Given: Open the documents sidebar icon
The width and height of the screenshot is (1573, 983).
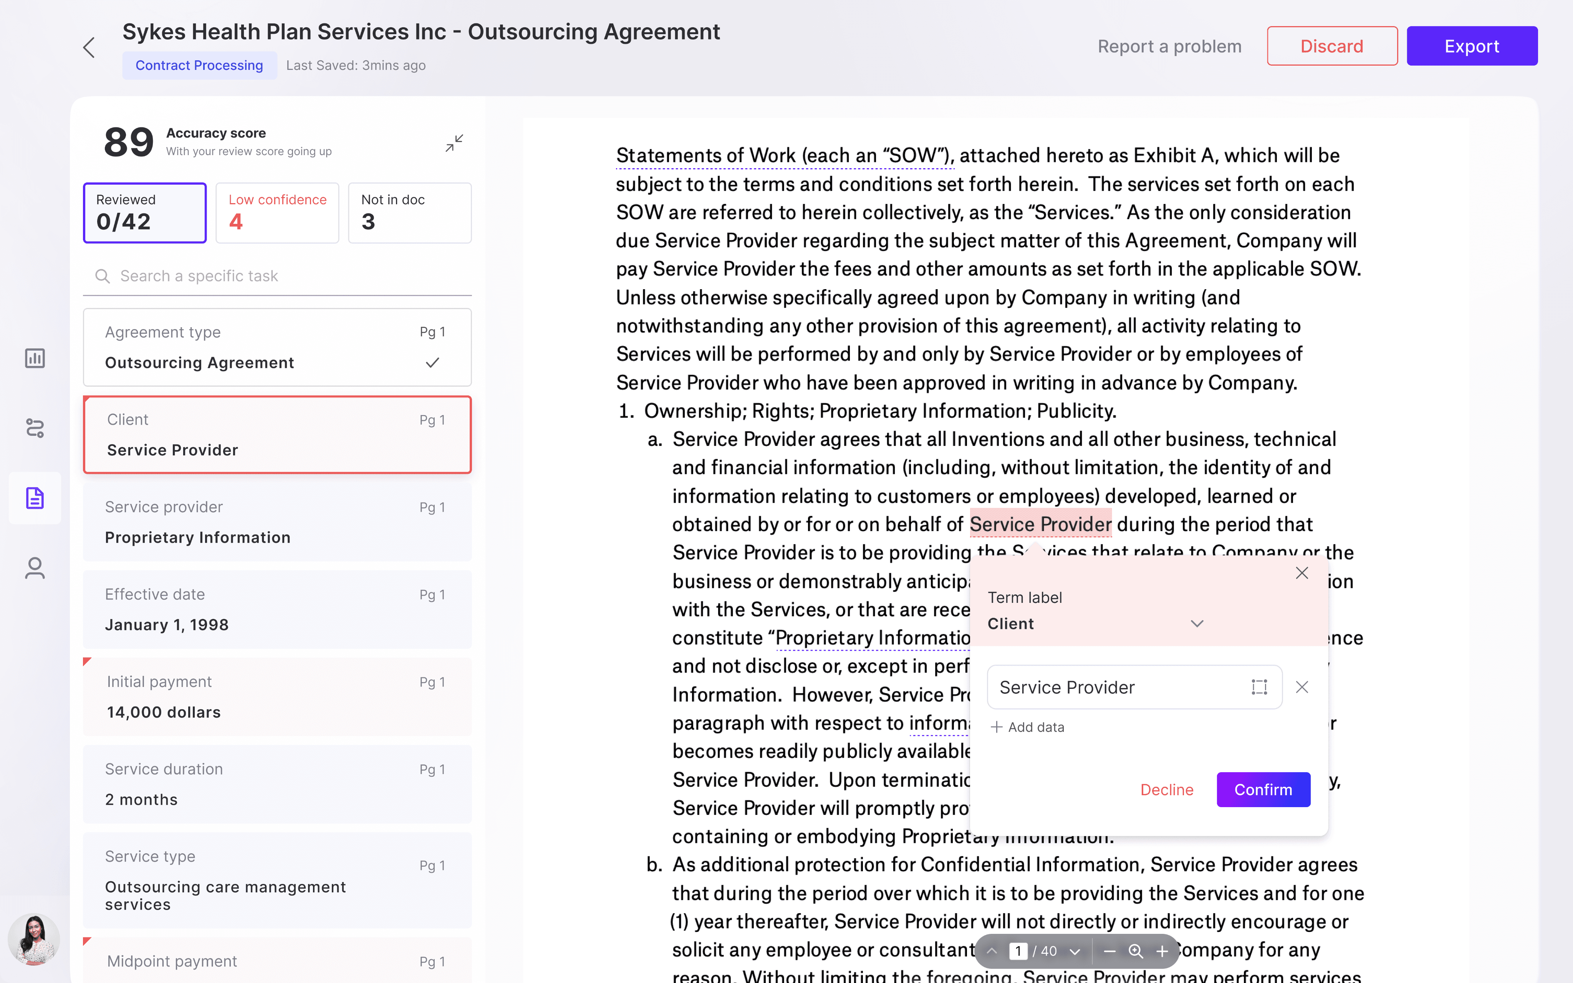Looking at the screenshot, I should click(x=35, y=498).
